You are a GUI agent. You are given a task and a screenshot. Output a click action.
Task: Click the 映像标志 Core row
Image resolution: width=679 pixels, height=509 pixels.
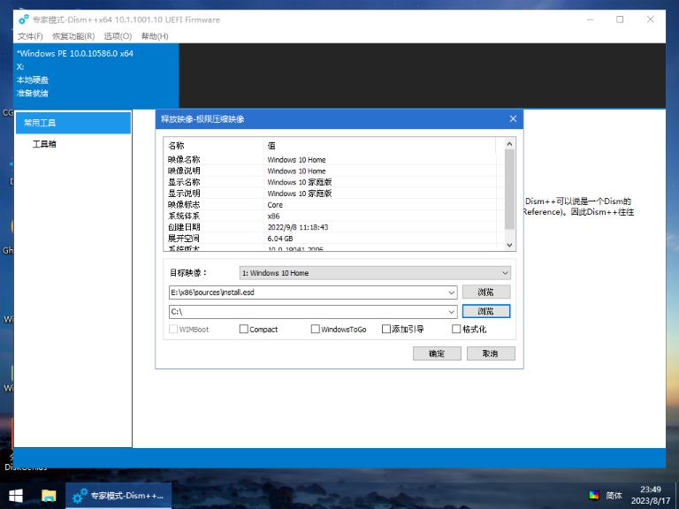click(x=332, y=205)
